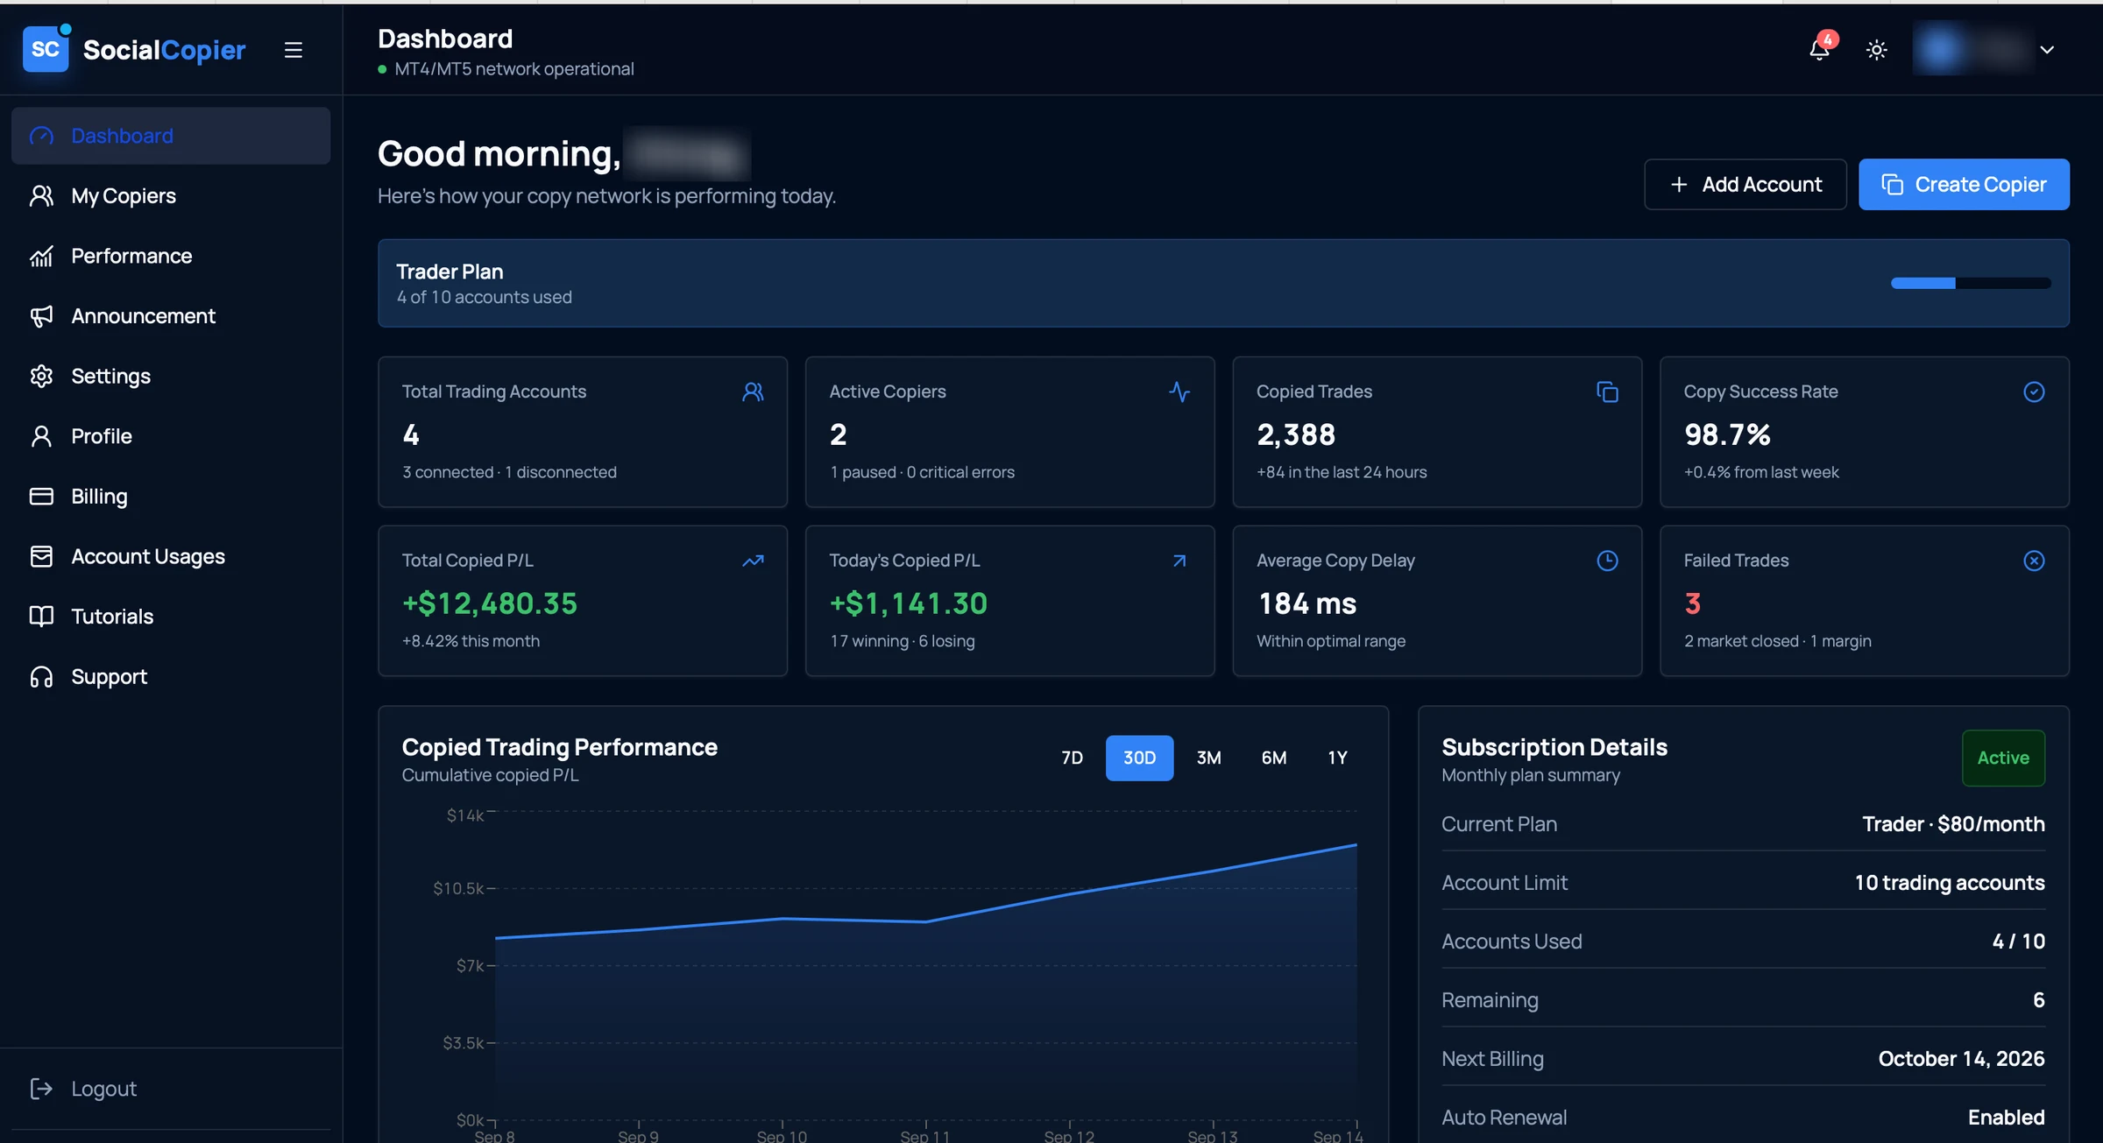This screenshot has width=2103, height=1143.
Task: Click the Failed Trades X-circle icon
Action: [2034, 561]
